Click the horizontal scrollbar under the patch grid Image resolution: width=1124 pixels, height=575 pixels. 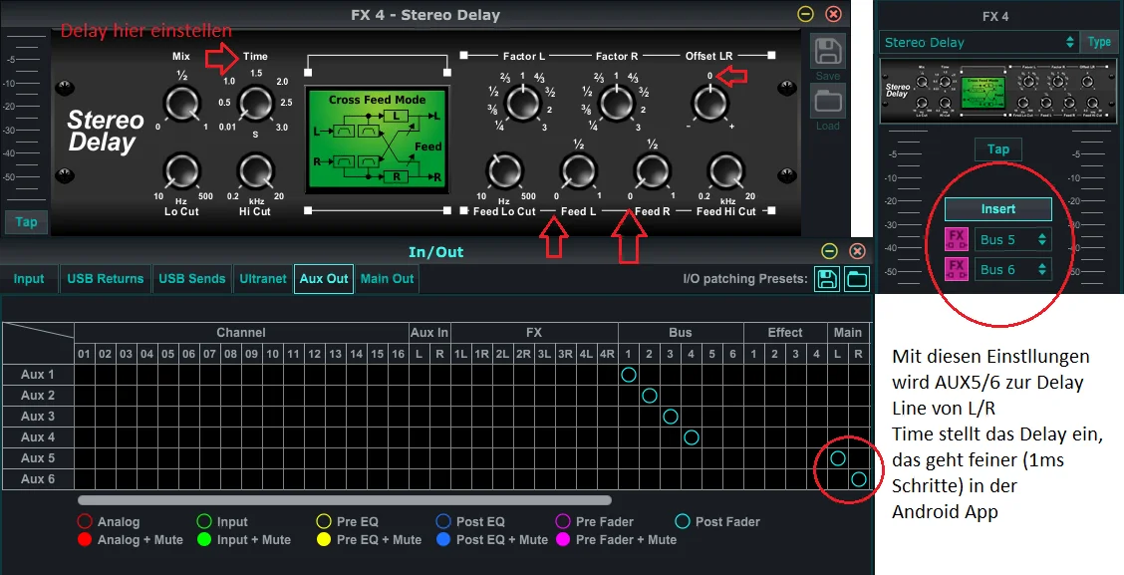click(x=344, y=499)
